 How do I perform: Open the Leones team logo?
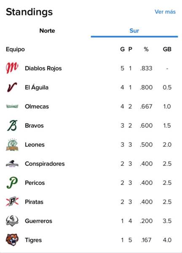click(12, 145)
